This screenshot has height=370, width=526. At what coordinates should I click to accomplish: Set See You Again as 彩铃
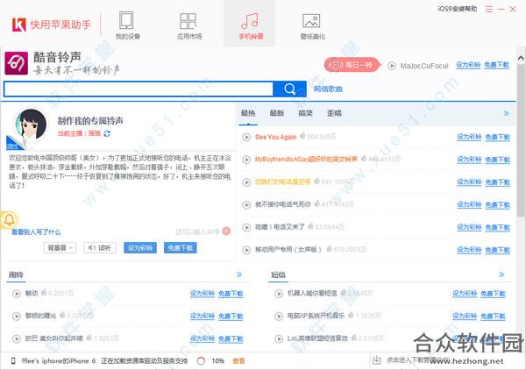point(469,137)
